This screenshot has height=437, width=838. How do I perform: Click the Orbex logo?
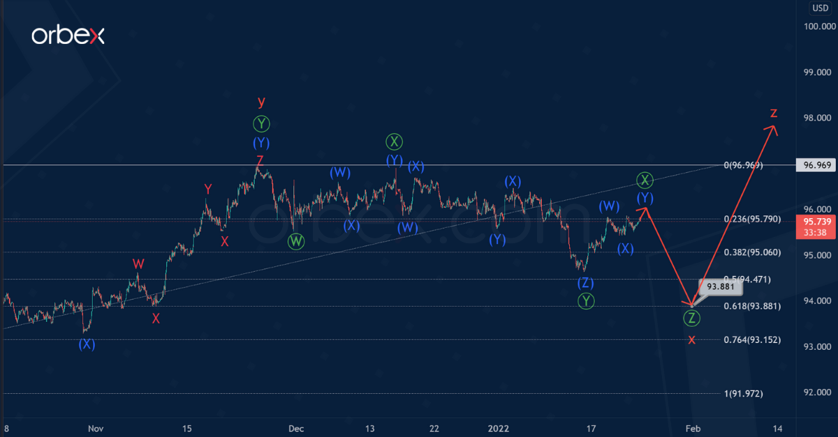point(68,34)
